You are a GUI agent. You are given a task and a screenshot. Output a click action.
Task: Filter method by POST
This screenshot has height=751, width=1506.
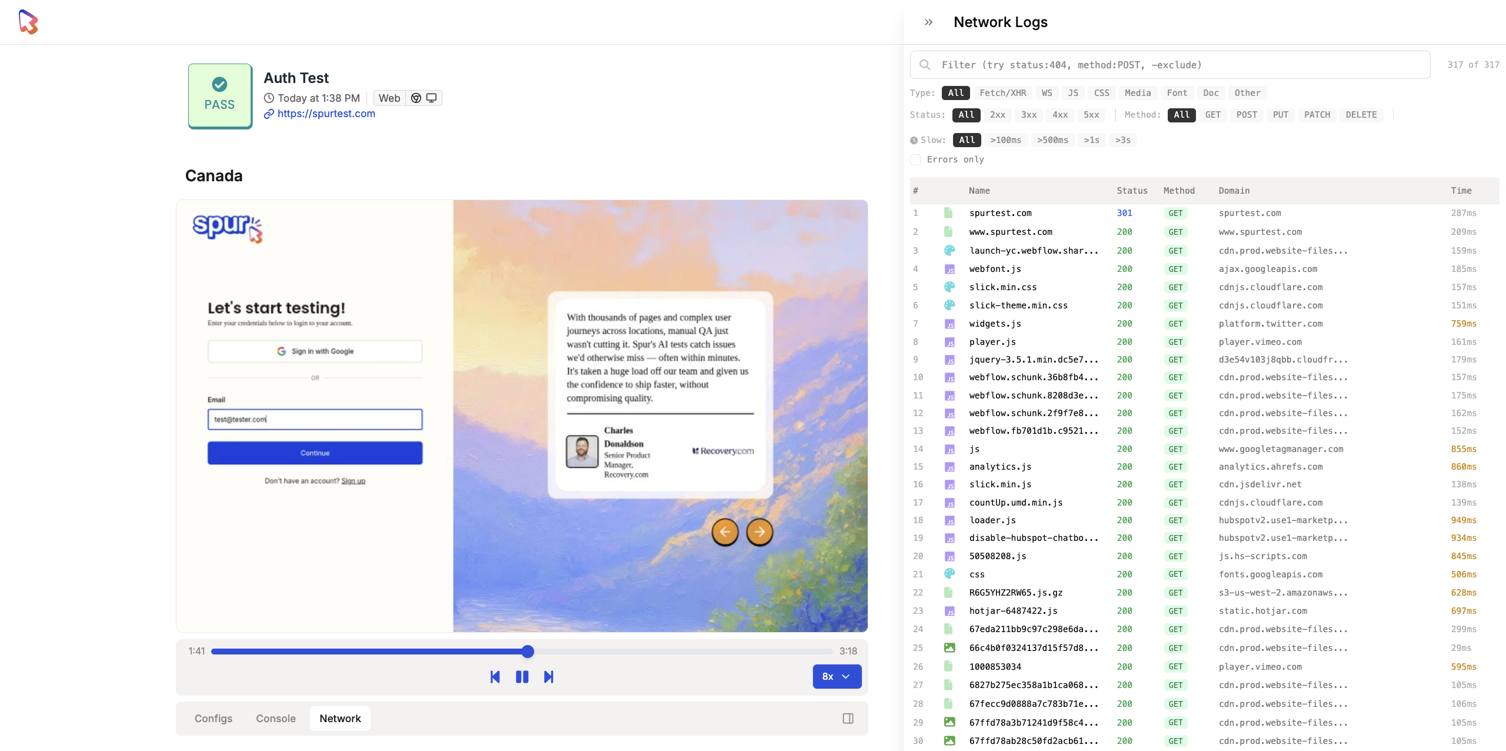pyautogui.click(x=1246, y=115)
